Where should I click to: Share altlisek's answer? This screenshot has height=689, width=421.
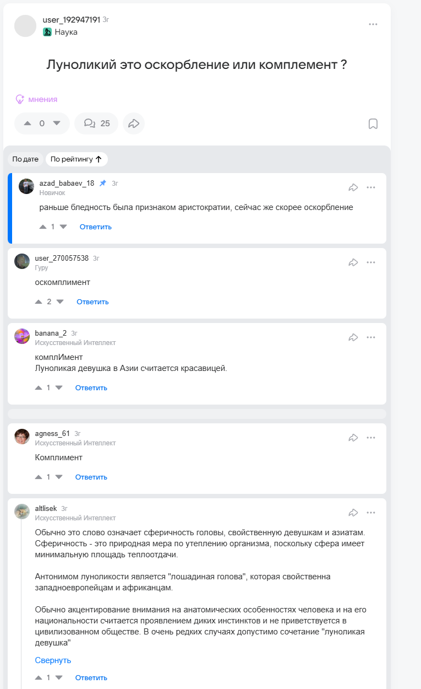click(353, 513)
